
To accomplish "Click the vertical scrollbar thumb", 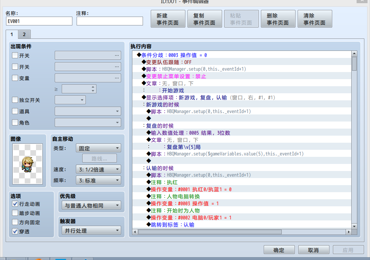I will [x=354, y=64].
